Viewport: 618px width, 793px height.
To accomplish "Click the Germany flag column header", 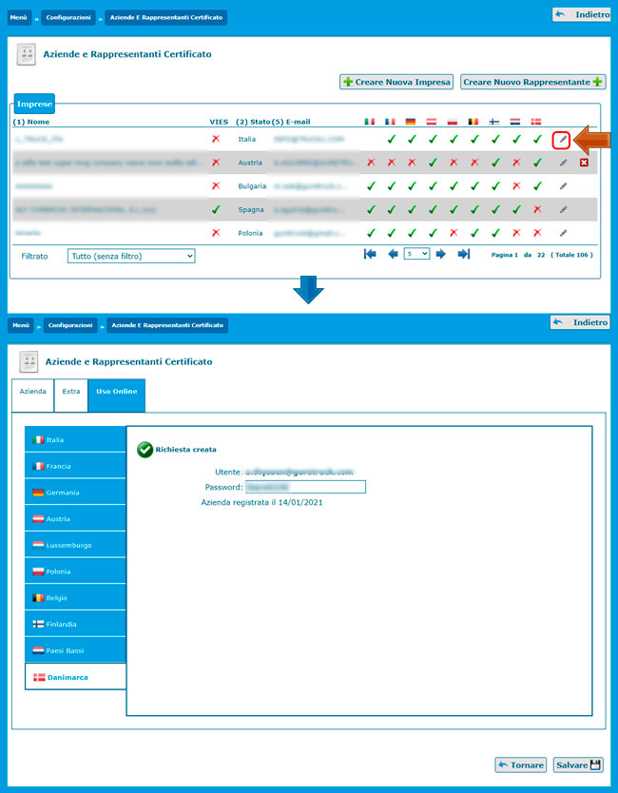I will 411,122.
